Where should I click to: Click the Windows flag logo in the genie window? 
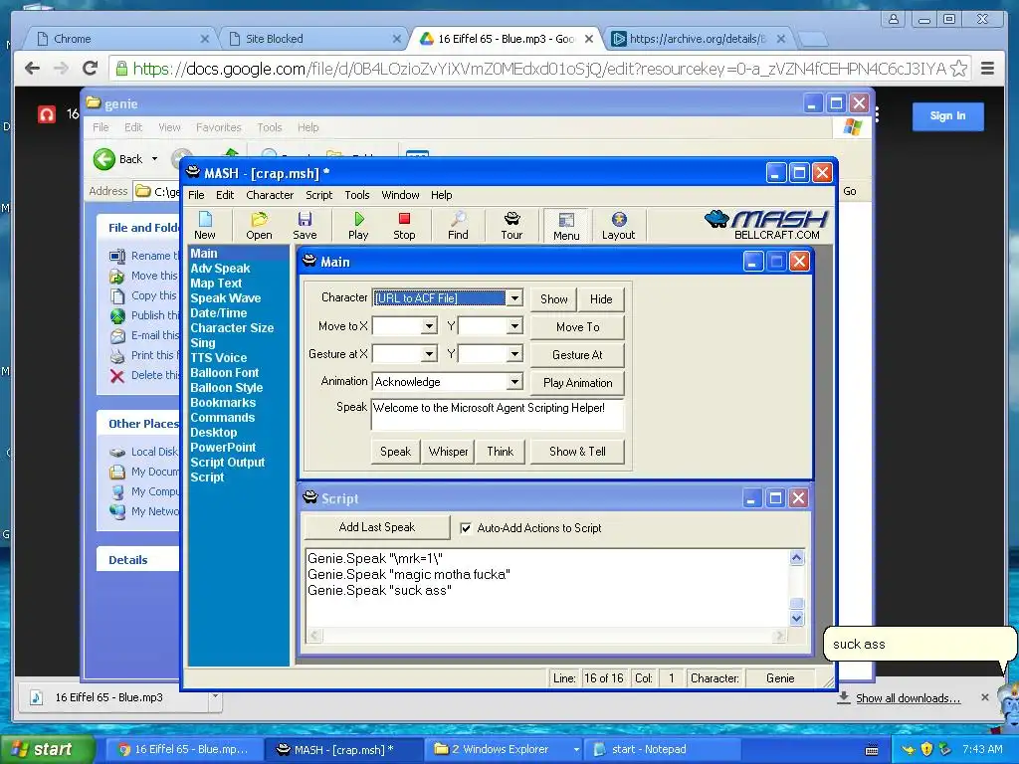[852, 126]
